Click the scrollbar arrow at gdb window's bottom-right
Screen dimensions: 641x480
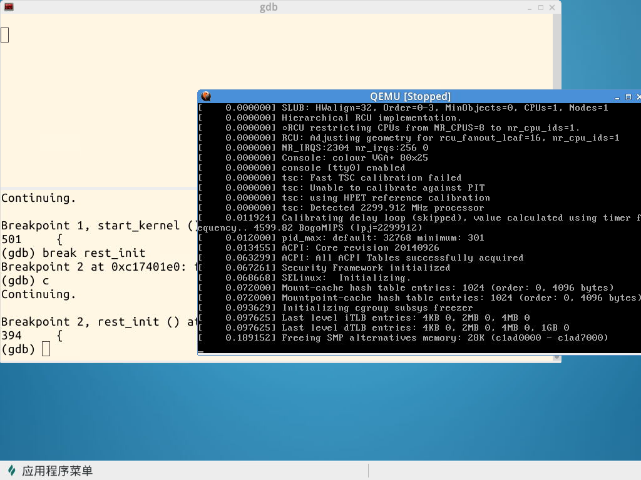(557, 357)
